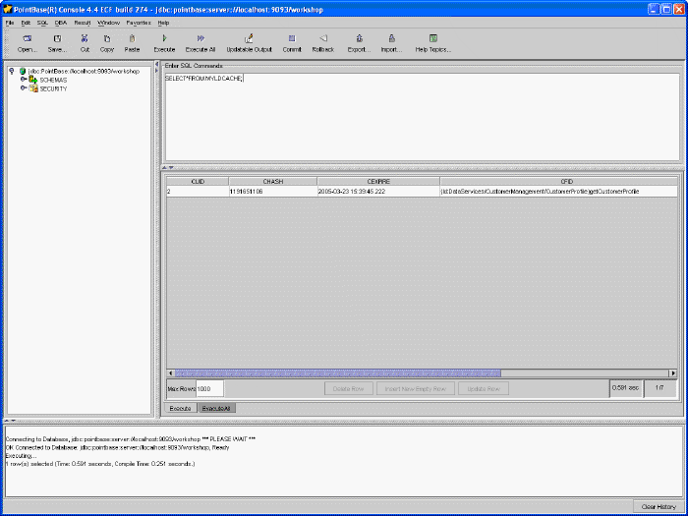The height and width of the screenshot is (516, 688).
Task: Open the SQL menu
Action: pyautogui.click(x=42, y=23)
